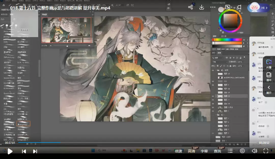This screenshot has height=159, width=275.
Task: Collapse the top layer group arrow
Action: (216, 70)
